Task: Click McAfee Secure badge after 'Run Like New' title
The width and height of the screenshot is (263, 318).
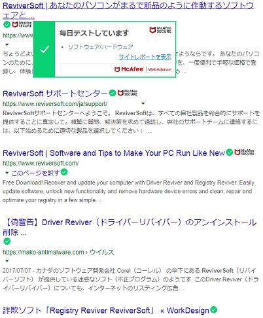Action: [x=245, y=152]
